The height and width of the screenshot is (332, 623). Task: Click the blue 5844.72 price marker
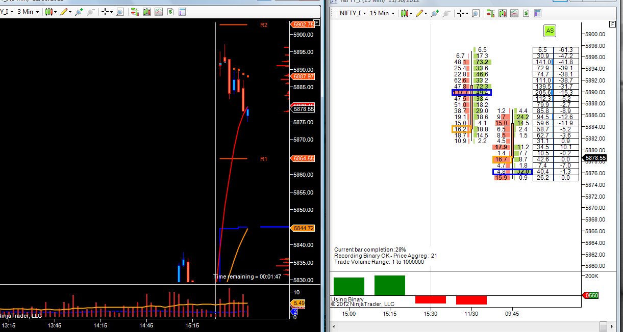coord(302,228)
